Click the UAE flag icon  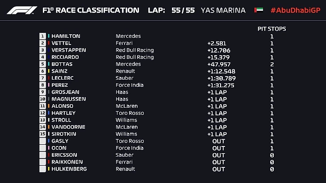tap(258, 10)
